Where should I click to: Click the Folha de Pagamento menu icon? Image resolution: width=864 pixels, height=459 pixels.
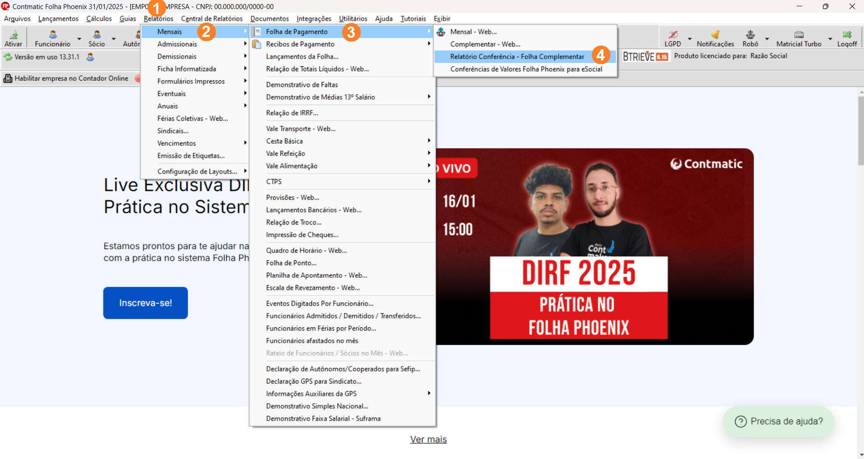[x=257, y=32]
